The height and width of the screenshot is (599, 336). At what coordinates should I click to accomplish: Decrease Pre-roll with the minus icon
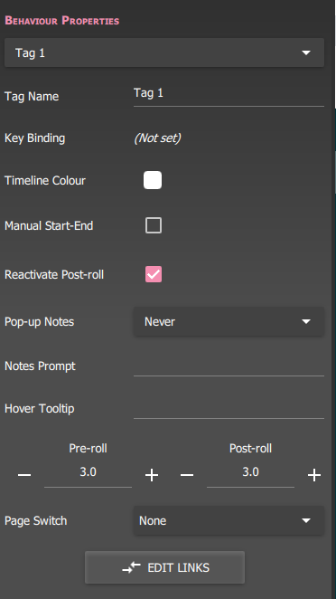[x=24, y=475]
